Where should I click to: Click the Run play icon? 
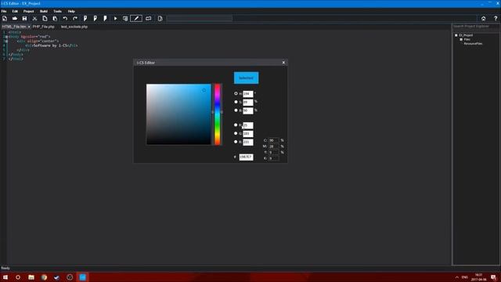115,19
